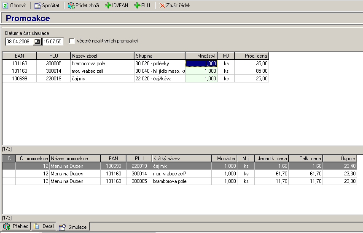This screenshot has width=363, height=233.
Task: Click price cell 25,00
Action: (252, 79)
